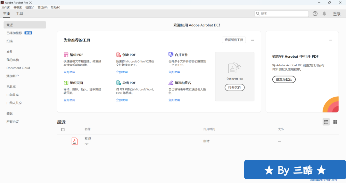Switch to thumbnail grid view of recent files
The width and height of the screenshot is (346, 183).
pyautogui.click(x=335, y=122)
